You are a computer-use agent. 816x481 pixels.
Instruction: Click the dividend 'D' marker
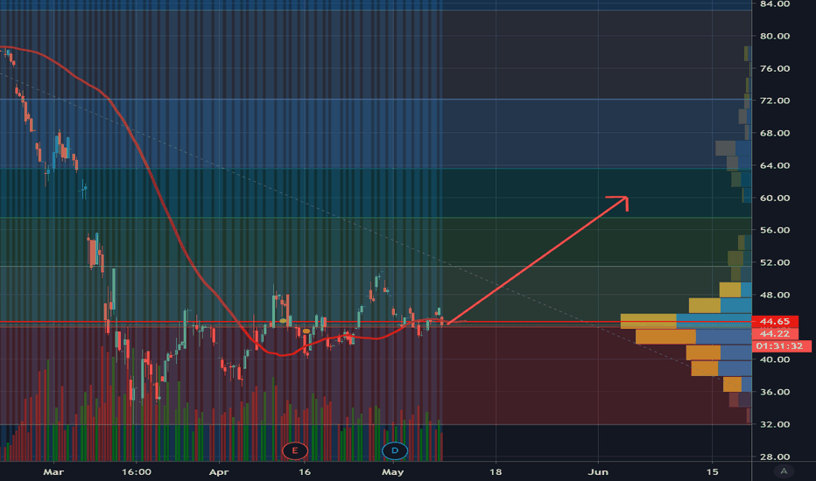coord(395,450)
